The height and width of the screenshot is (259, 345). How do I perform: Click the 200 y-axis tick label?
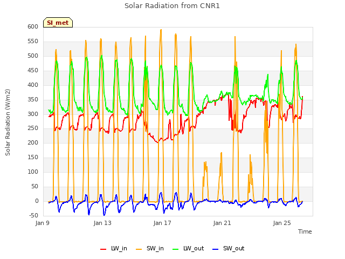[x=33, y=142]
